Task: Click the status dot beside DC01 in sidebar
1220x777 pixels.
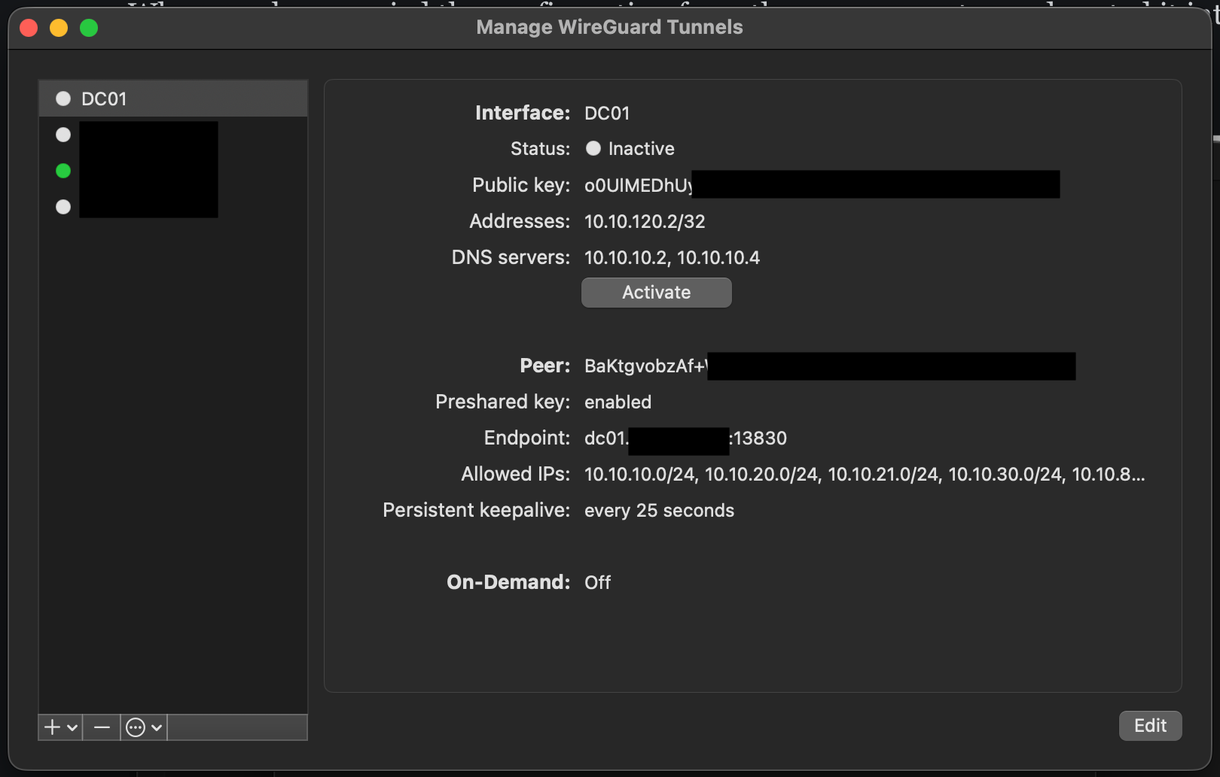Action: 63,98
